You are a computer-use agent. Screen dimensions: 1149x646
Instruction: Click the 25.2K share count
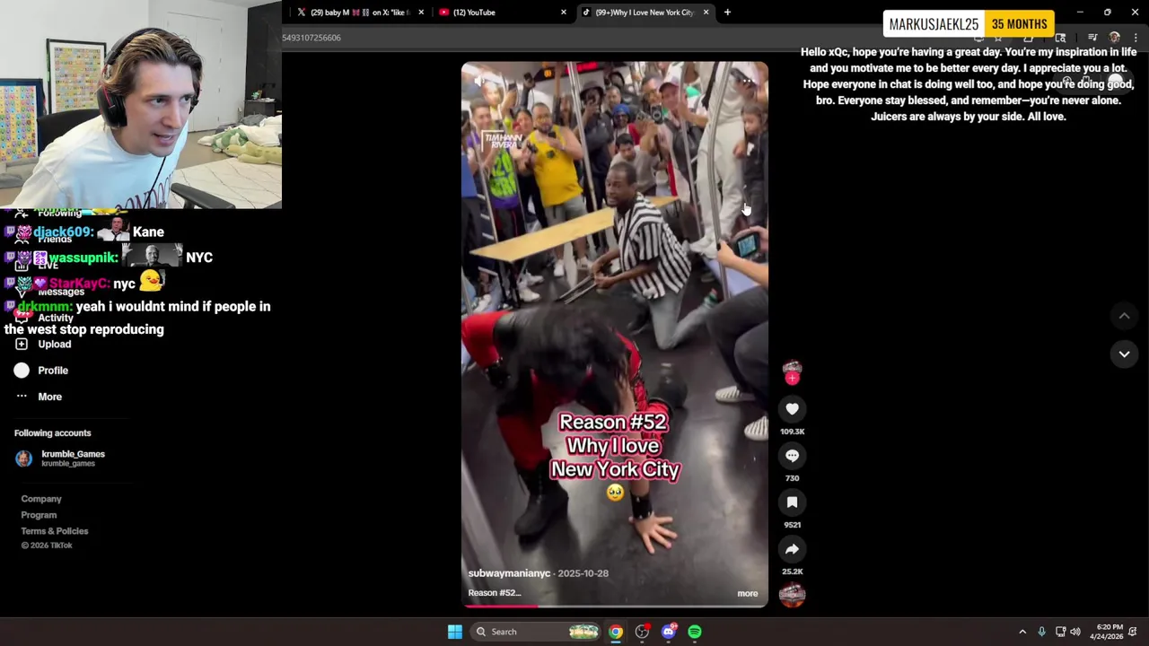click(x=792, y=572)
